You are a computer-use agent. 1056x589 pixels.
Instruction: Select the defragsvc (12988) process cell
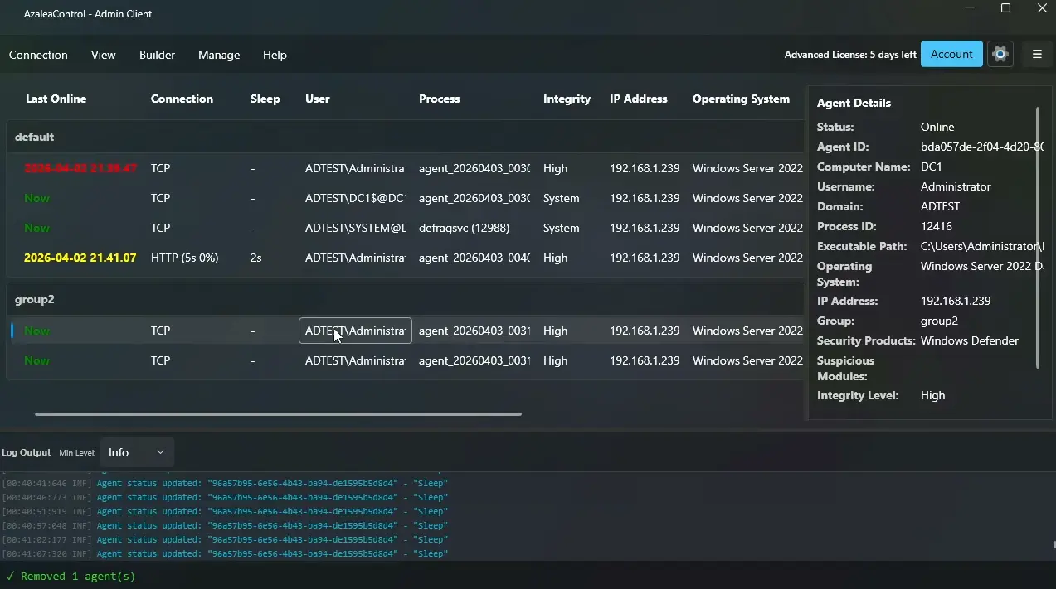click(x=464, y=228)
